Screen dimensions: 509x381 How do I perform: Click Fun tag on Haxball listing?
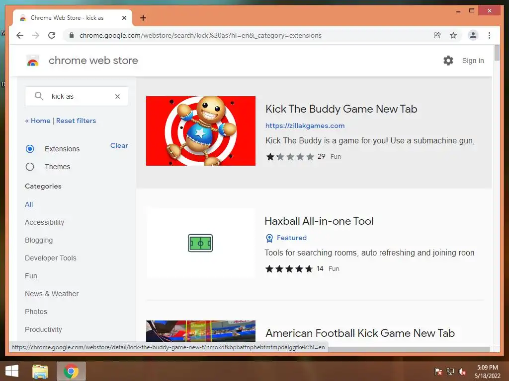tap(334, 268)
